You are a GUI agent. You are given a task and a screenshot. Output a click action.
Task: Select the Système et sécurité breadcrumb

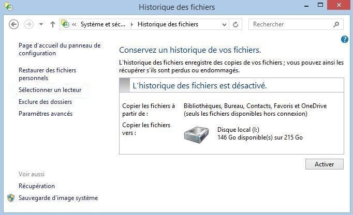tap(102, 24)
